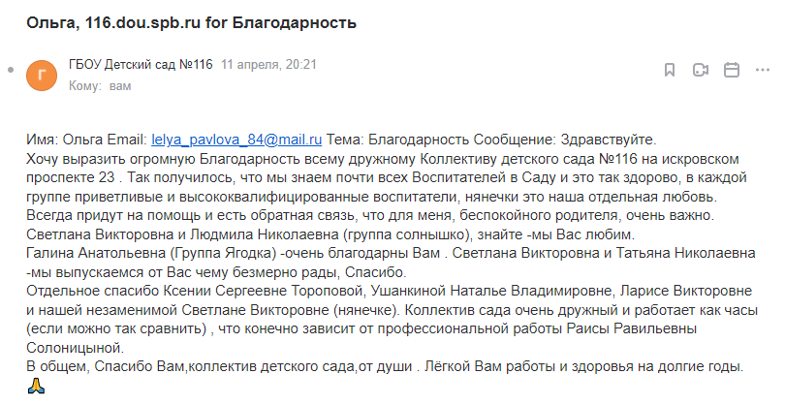Start a video call from this email
Image resolution: width=785 pixels, height=405 pixels.
click(x=701, y=70)
